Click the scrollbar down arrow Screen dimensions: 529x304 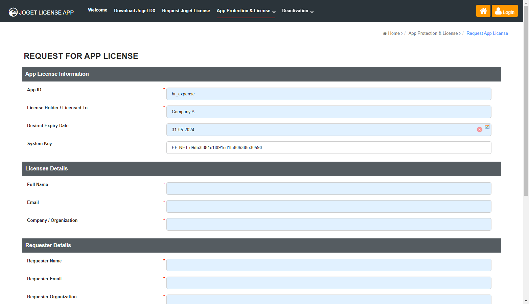click(x=526, y=301)
